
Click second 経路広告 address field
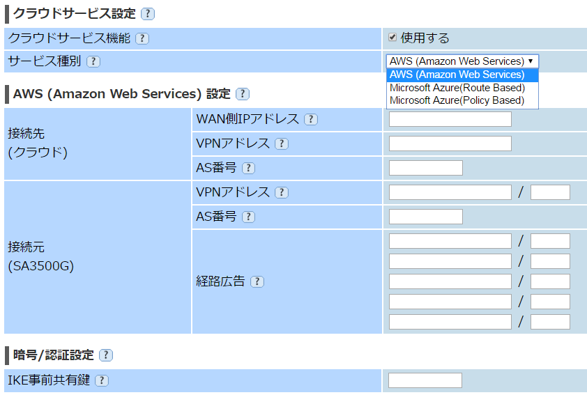pos(450,261)
